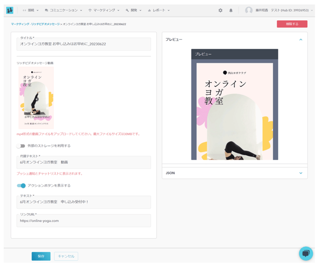Open the コミュニケーション menu

click(x=64, y=10)
